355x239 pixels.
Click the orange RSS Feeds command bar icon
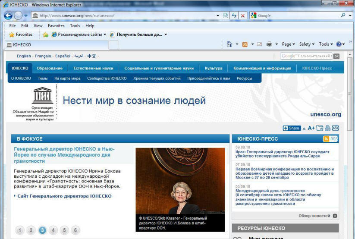click(x=245, y=44)
